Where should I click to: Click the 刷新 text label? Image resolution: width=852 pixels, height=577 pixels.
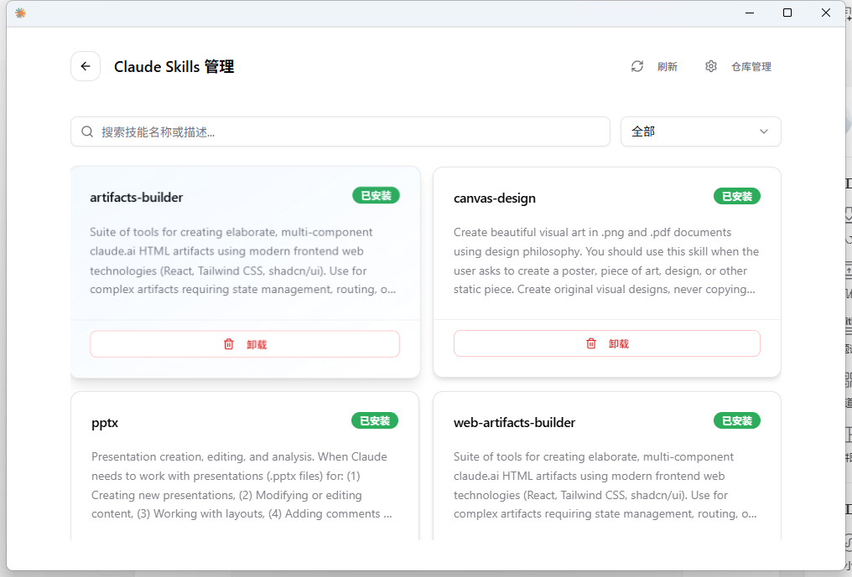[x=668, y=67]
